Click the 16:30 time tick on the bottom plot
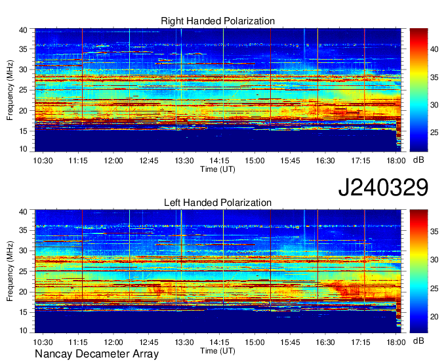 coord(325,342)
